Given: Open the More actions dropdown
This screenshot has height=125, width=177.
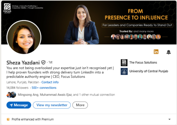Looking at the screenshot, I should (80, 105).
